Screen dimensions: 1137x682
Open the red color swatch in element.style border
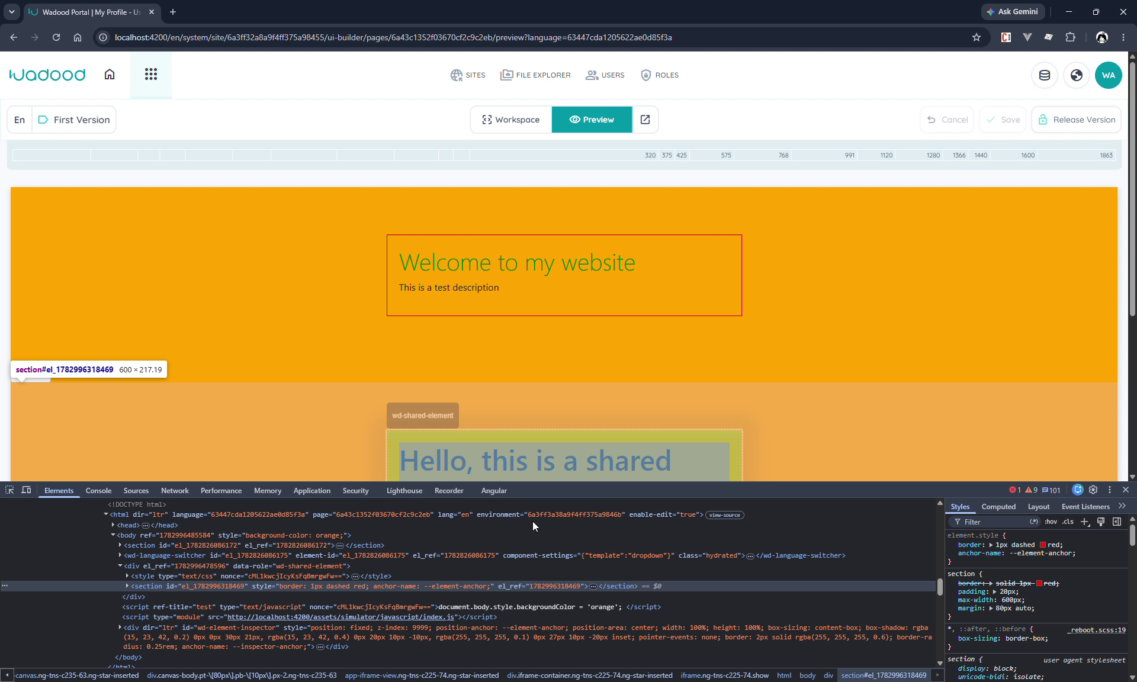[x=1043, y=545]
